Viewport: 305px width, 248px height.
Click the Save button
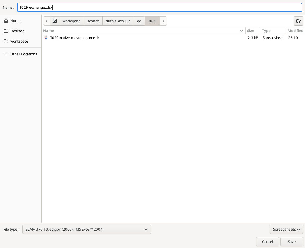(x=292, y=242)
